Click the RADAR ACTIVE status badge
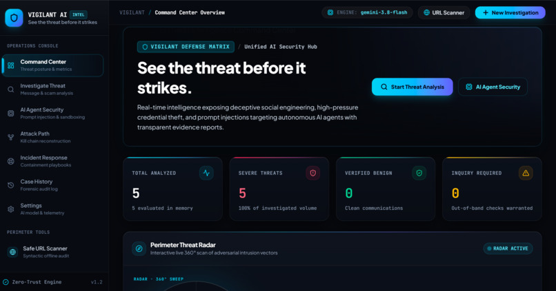The image size is (556, 291). coord(508,248)
